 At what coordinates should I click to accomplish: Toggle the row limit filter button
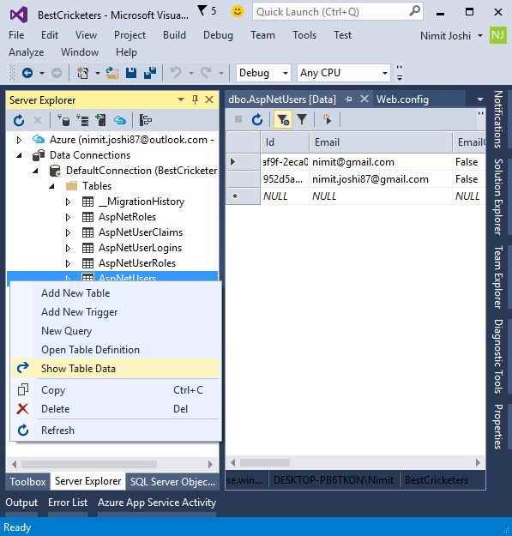pyautogui.click(x=283, y=120)
